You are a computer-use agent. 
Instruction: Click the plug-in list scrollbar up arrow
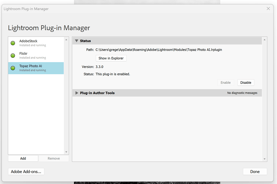[66, 40]
